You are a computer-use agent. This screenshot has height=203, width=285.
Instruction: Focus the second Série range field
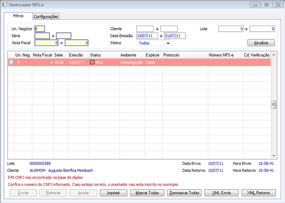click(x=64, y=36)
